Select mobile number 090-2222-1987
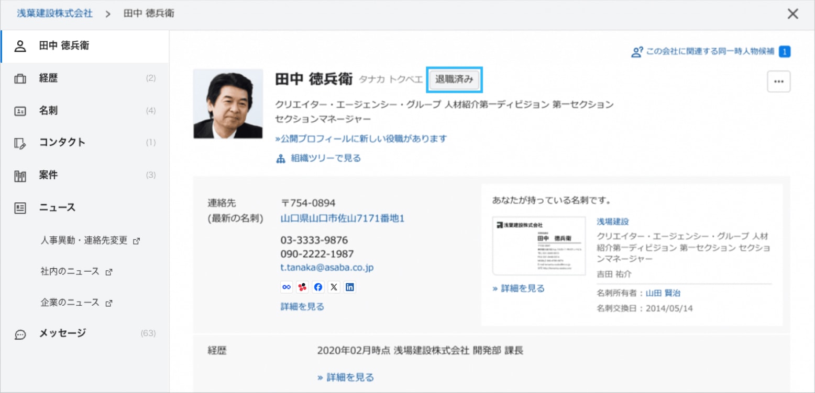The height and width of the screenshot is (393, 815). (x=317, y=254)
